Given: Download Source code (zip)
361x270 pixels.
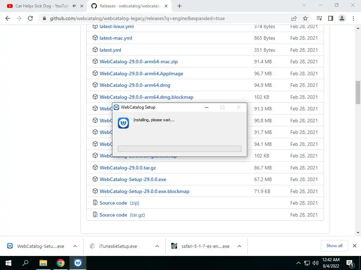Looking at the screenshot, I should (x=119, y=203).
